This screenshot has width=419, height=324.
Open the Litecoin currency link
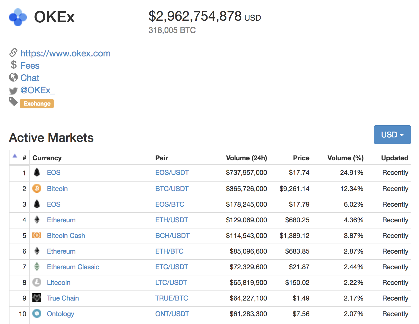pos(59,283)
